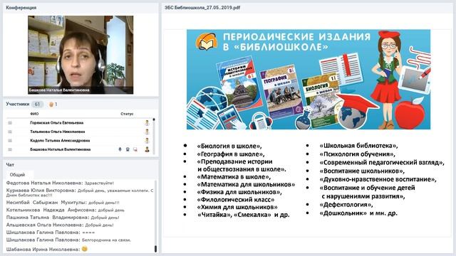Click the Участники panel title
Viewport: 456px width, 256px height.
[18, 104]
